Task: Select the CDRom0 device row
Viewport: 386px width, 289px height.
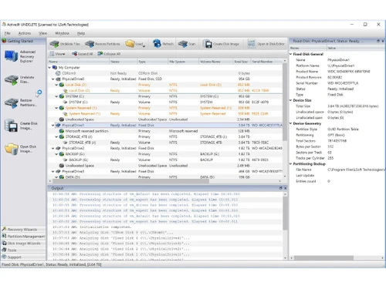Action: coord(165,73)
